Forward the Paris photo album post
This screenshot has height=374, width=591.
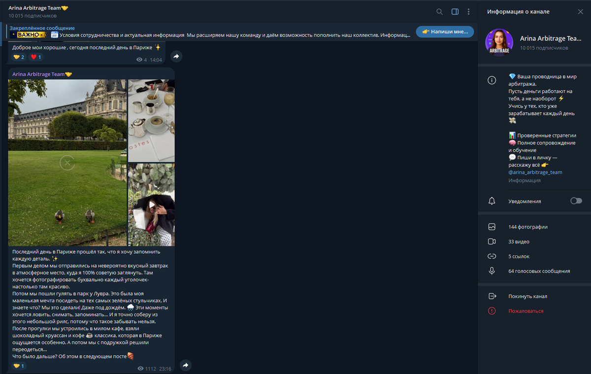(185, 365)
